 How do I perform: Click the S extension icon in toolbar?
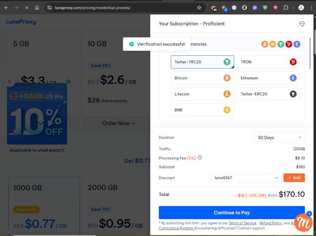click(x=244, y=8)
